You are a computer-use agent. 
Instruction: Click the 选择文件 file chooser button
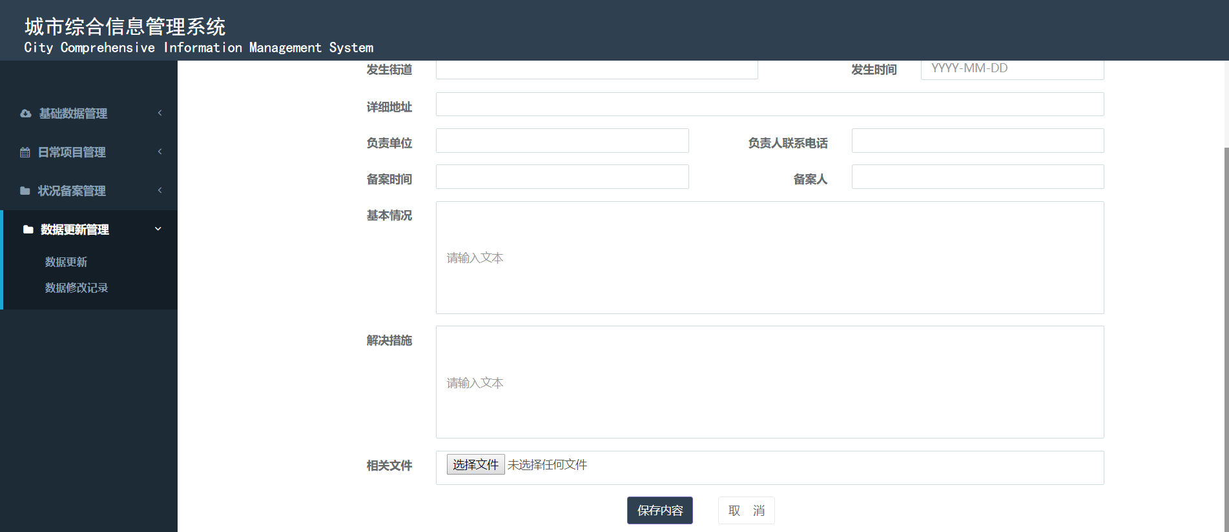(475, 465)
